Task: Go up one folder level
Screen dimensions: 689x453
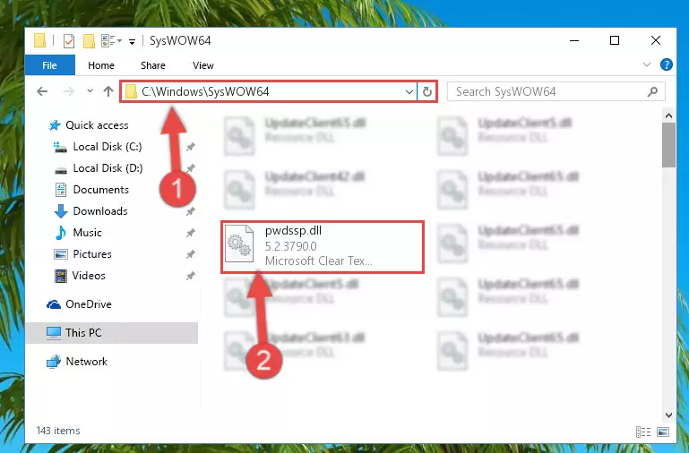Action: 108,91
